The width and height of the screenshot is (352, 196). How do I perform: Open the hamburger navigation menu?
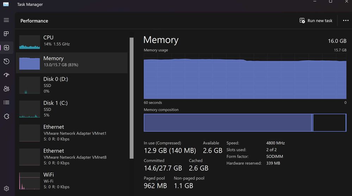(6, 20)
